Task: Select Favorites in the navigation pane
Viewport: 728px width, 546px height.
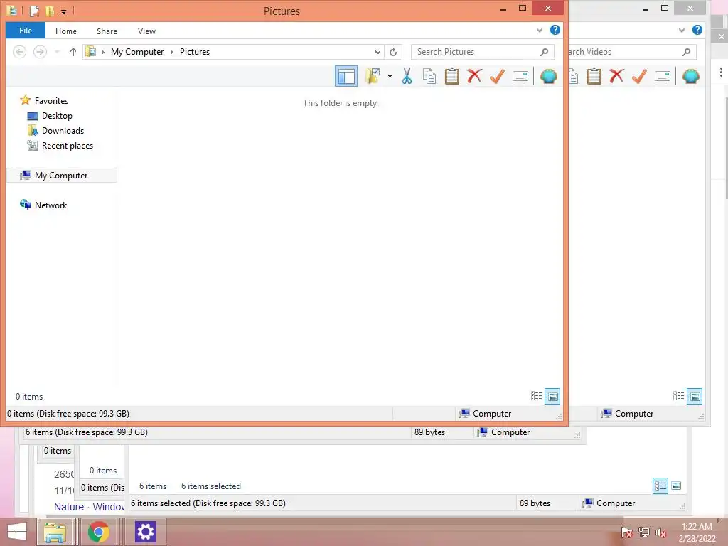Action: click(x=44, y=101)
